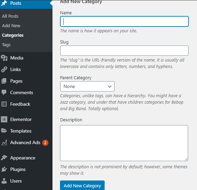The image size is (197, 190).
Task: Click the Plugins plug icon
Action: click(x=4, y=169)
